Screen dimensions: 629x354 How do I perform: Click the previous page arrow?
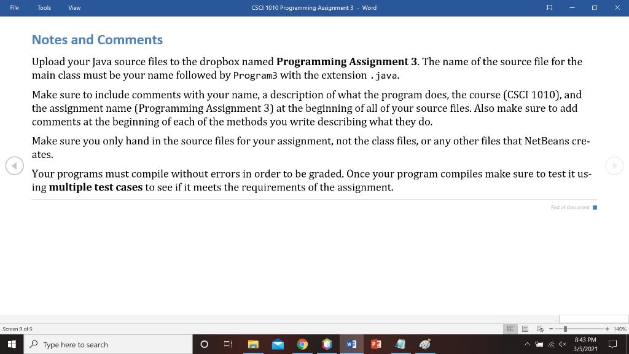pyautogui.click(x=15, y=165)
